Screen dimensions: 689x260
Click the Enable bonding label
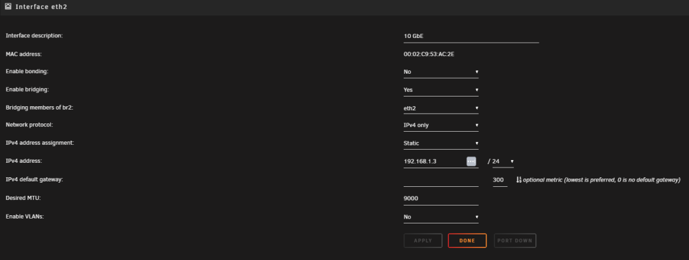pyautogui.click(x=27, y=71)
